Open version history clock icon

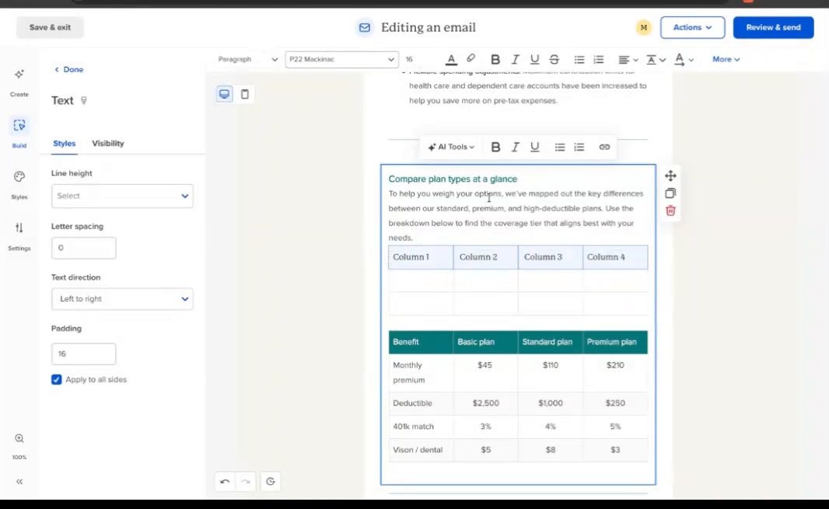(270, 482)
